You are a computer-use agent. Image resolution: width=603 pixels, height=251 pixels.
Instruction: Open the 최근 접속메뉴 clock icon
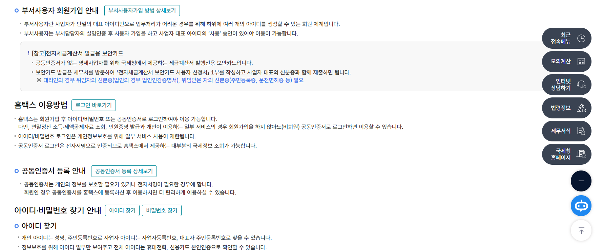[x=581, y=38]
